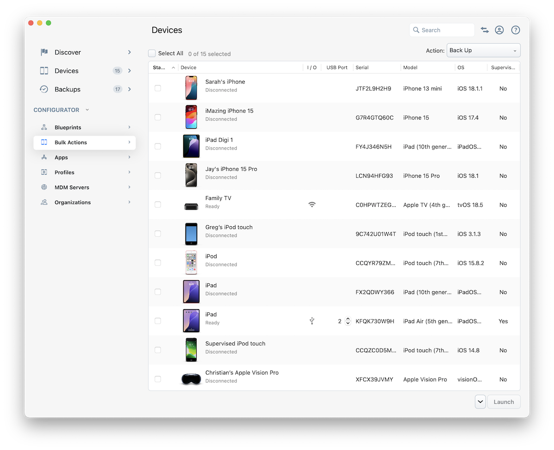Click the Family TV Apple TV image

pos(191,206)
